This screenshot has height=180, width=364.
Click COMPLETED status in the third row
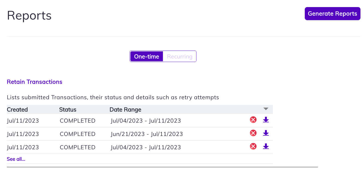coord(77,147)
